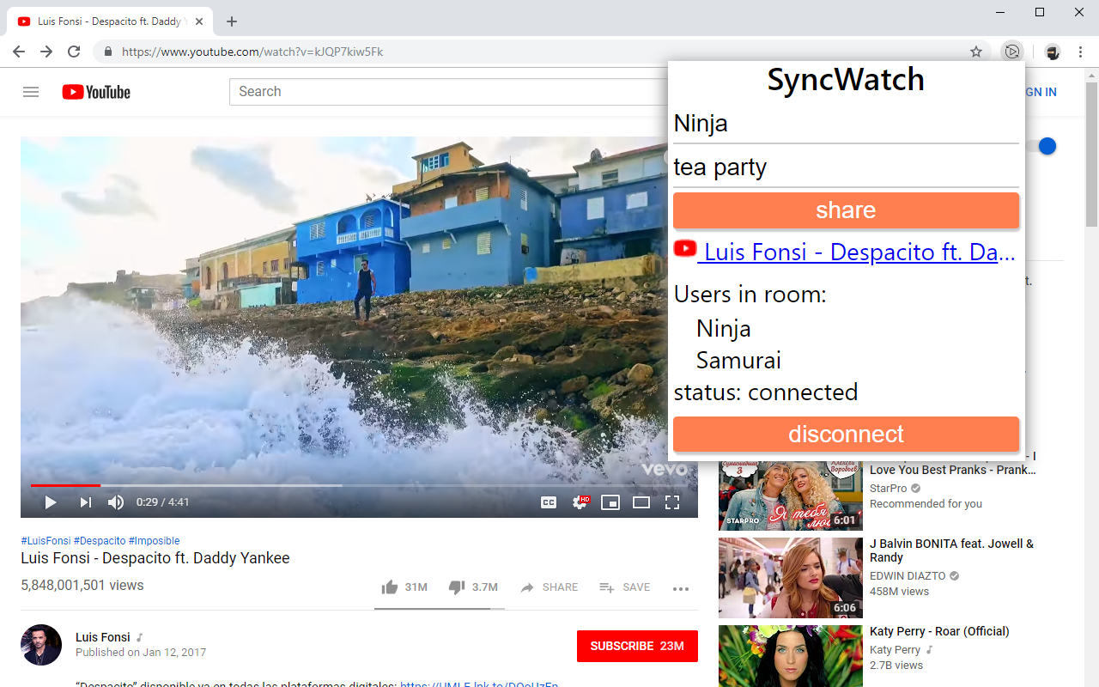
Task: Subscribe to Luis Fonsi's channel
Action: (x=637, y=646)
